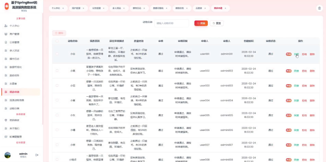Open the admin avatar picture
326x162 pixels.
pos(8,155)
